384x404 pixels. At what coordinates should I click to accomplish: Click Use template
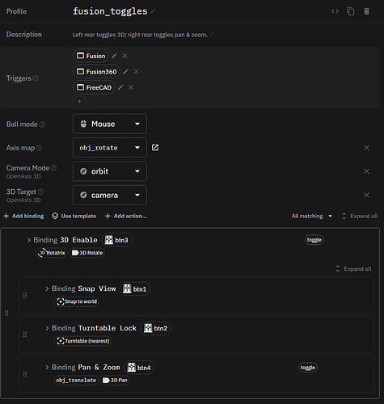(74, 216)
